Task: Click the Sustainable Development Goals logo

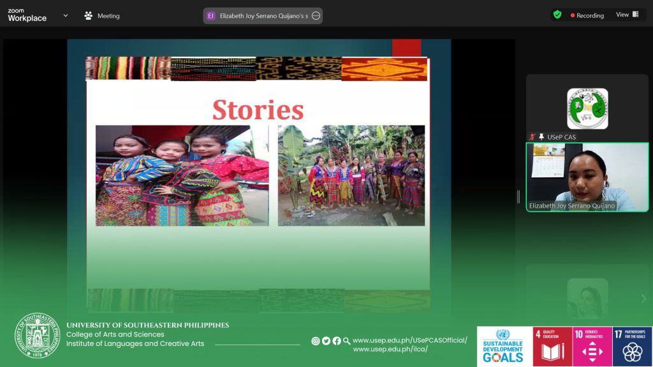Action: (x=504, y=346)
